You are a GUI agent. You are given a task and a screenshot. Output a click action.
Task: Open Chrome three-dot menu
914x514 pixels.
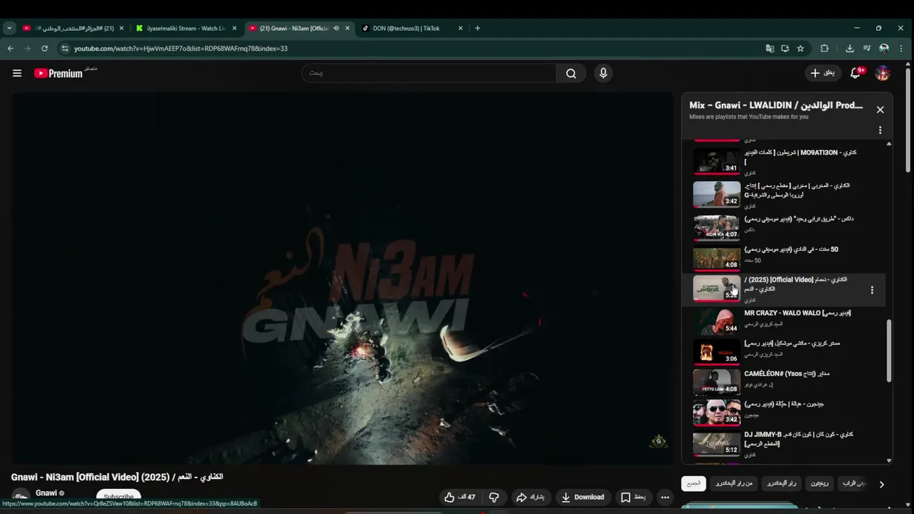pyautogui.click(x=902, y=49)
